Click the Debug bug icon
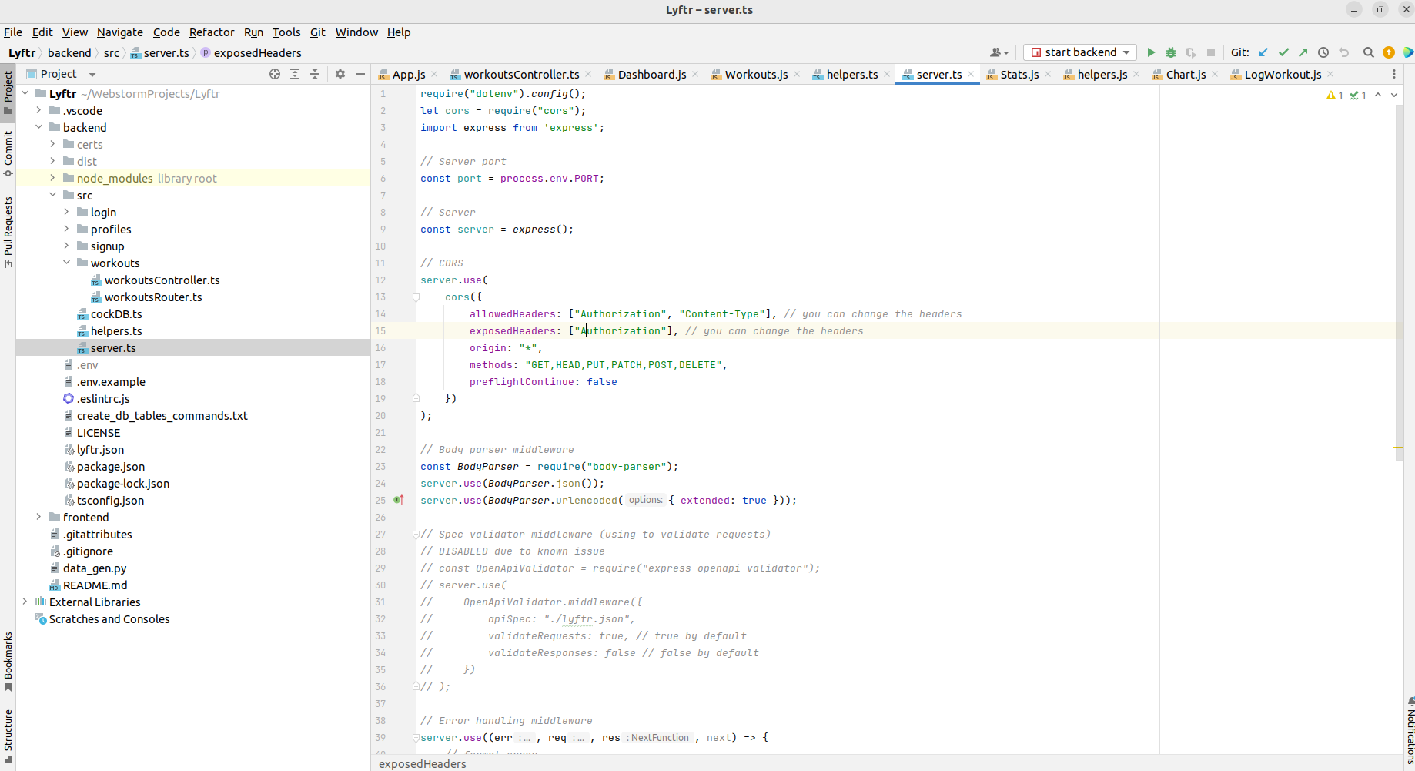Screen dimensions: 1415x771 pyautogui.click(x=1171, y=52)
